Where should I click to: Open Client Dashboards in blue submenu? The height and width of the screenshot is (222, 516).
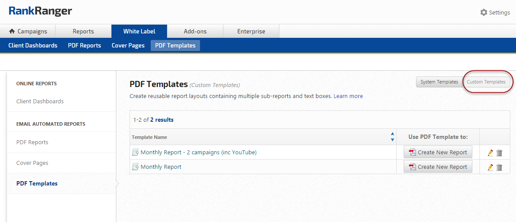click(x=33, y=45)
